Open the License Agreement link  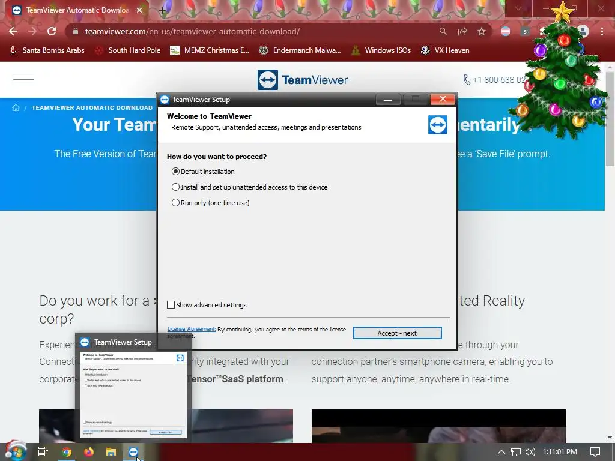click(192, 329)
